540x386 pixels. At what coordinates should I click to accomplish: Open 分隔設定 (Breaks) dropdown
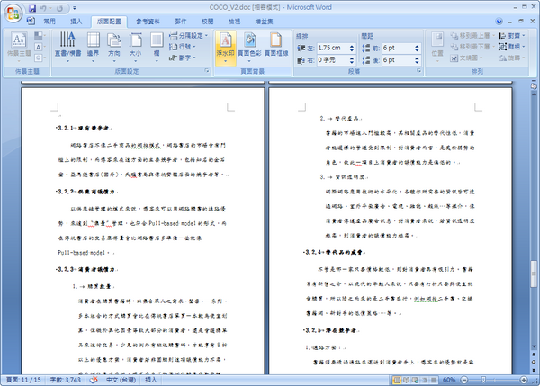[x=189, y=35]
